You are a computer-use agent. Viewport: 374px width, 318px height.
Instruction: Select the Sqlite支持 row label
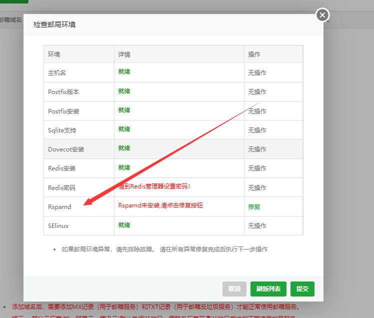point(62,130)
